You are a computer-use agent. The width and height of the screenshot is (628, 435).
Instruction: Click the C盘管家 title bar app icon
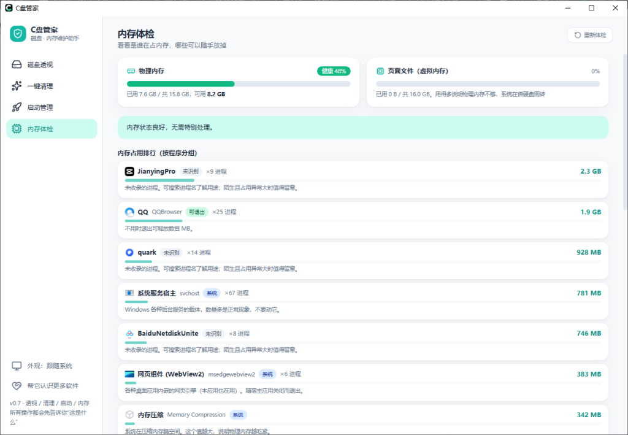[x=9, y=7]
